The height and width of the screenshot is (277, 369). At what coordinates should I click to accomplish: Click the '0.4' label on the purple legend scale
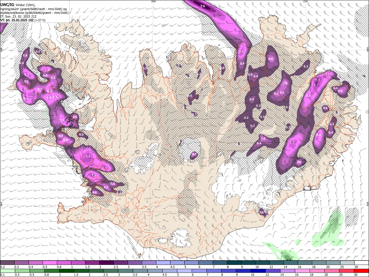[x=31, y=267]
